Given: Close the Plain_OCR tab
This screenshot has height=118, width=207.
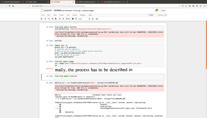Looking at the screenshot, I should (x=48, y=2).
